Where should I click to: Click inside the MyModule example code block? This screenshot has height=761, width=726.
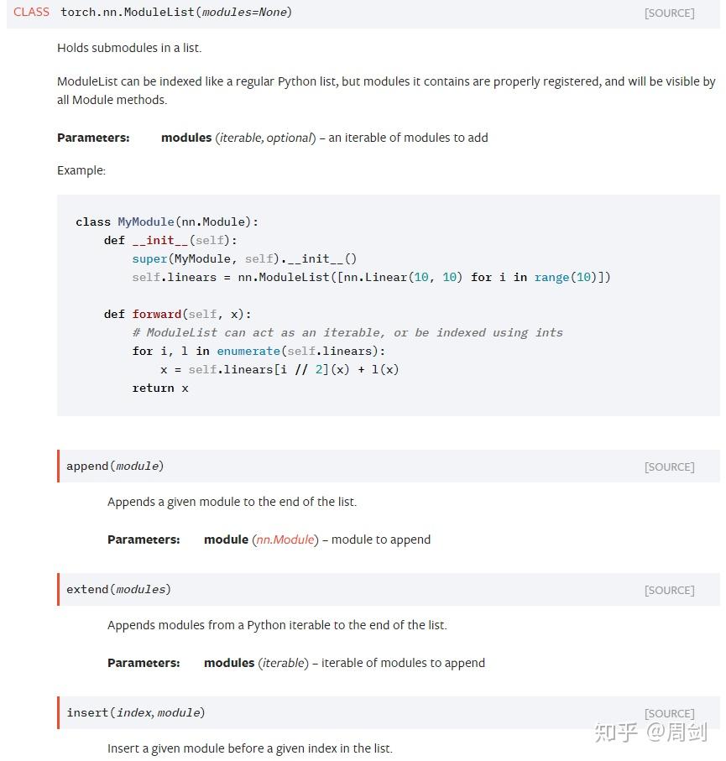388,305
